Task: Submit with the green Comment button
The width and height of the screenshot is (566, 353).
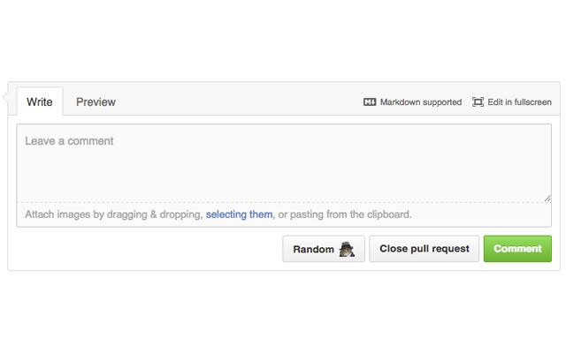Action: 517,249
